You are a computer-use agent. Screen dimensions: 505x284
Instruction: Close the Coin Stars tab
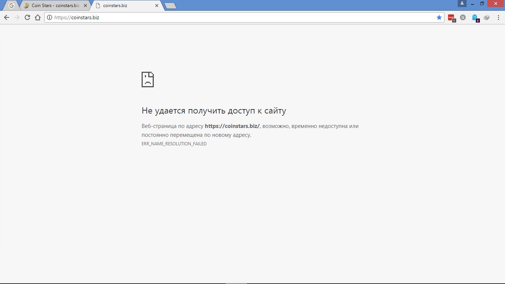point(85,6)
